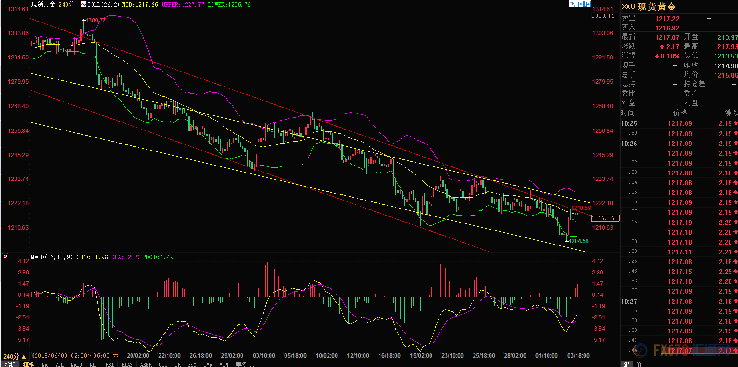Click the 卖出 price 1217.22
The width and height of the screenshot is (738, 367).
[x=667, y=19]
